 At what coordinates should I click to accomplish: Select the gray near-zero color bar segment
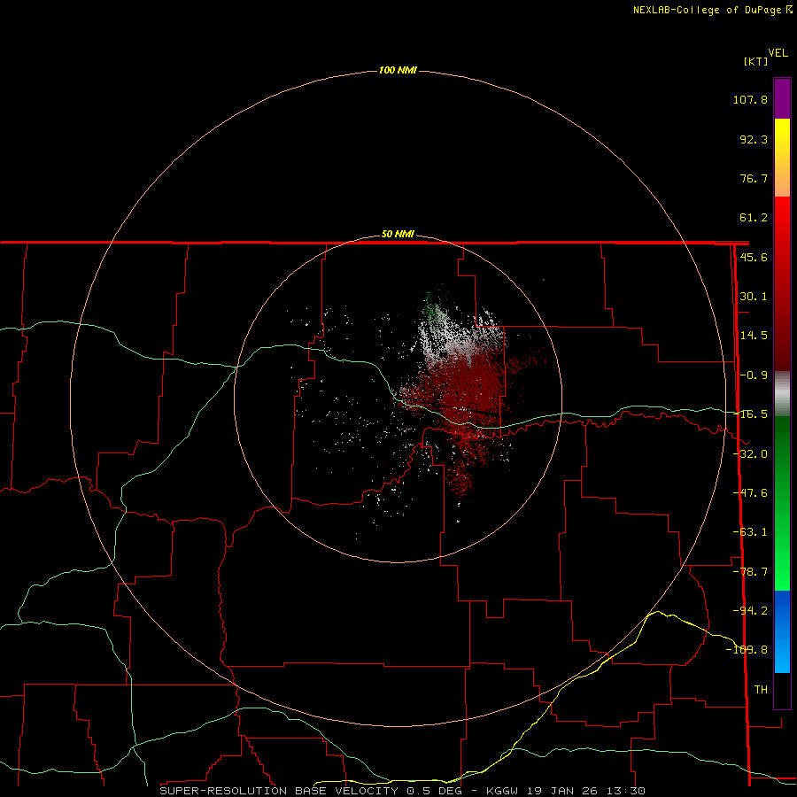tap(782, 394)
